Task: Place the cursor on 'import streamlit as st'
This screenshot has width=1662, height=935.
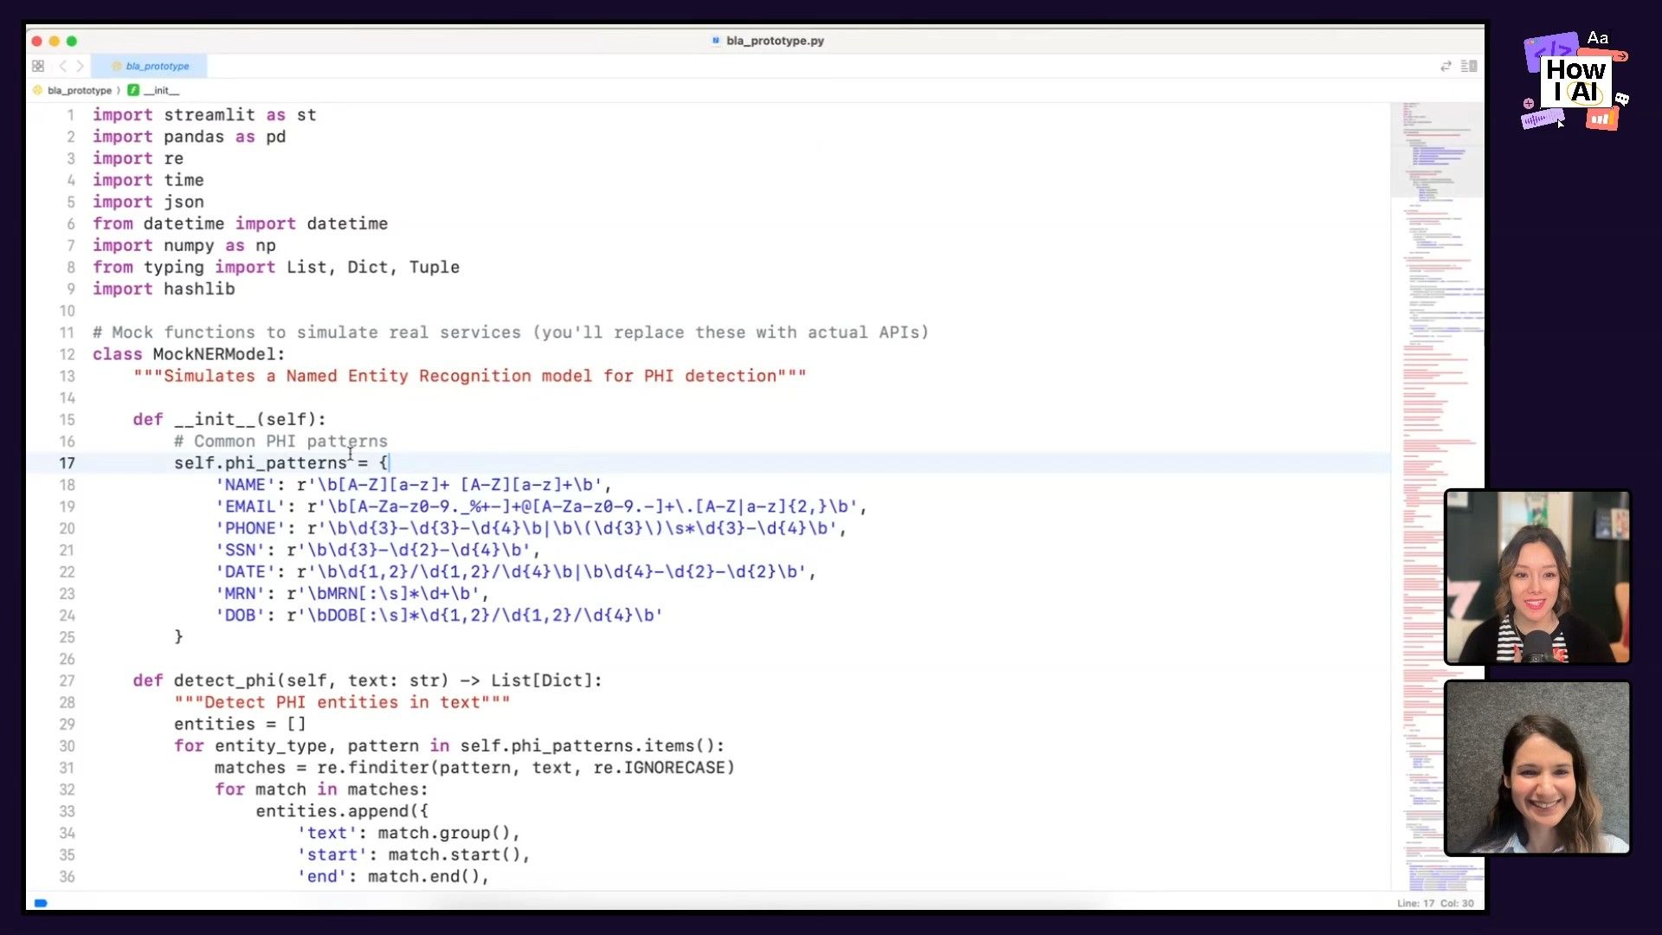Action: [x=204, y=115]
